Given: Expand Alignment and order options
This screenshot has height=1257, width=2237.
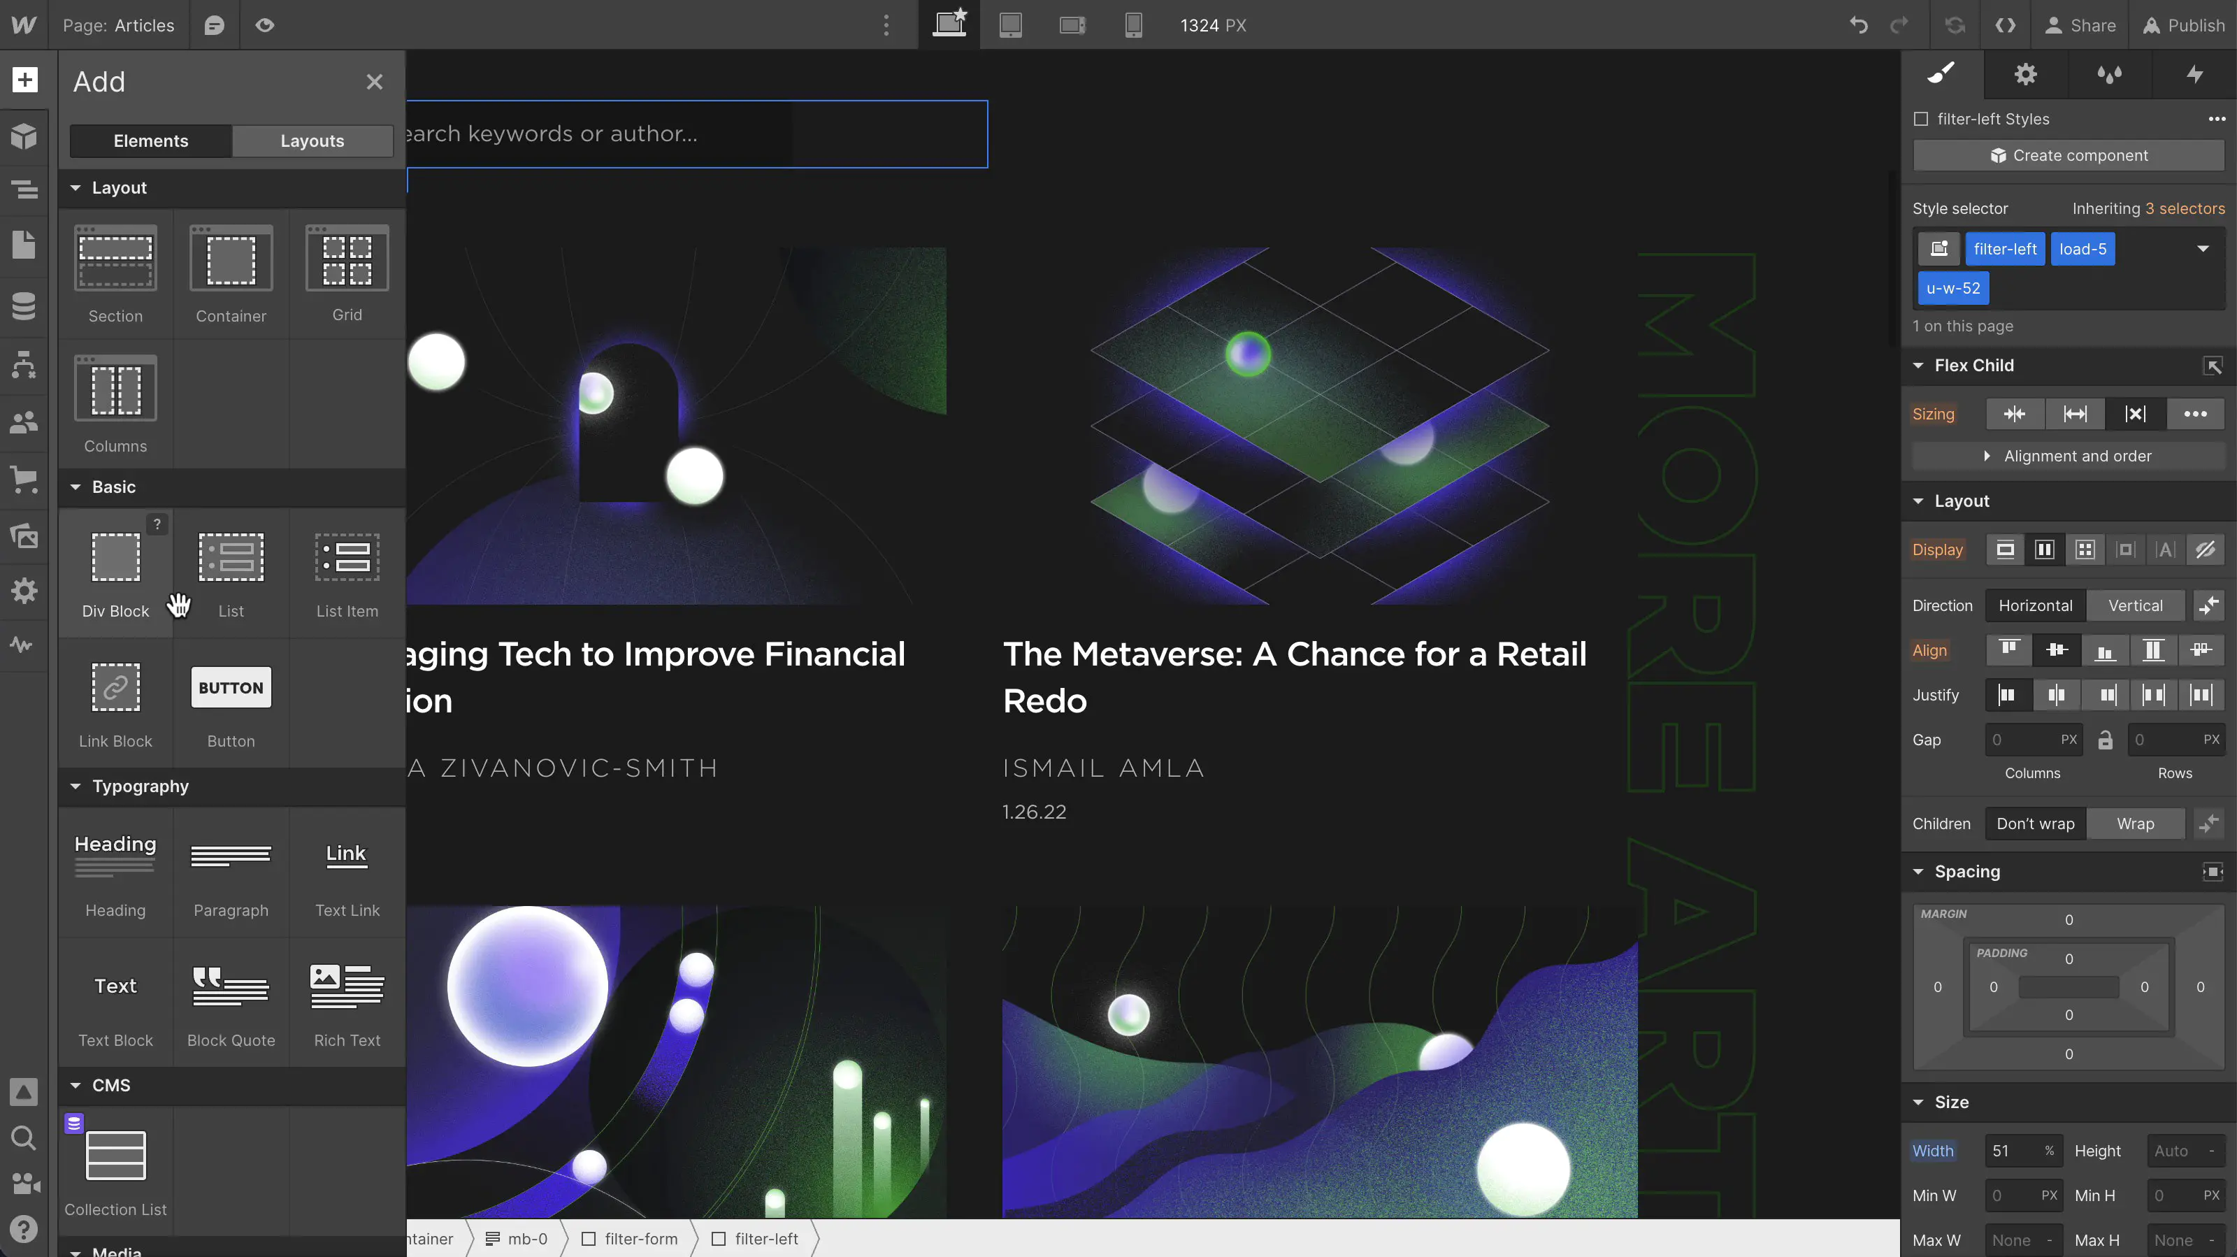Looking at the screenshot, I should (x=2069, y=456).
